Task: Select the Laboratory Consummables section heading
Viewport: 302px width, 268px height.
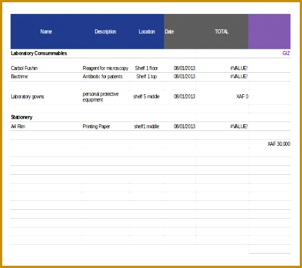Action: 39,53
